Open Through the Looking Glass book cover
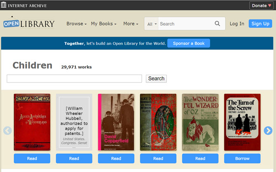276x172 pixels. tap(158, 122)
